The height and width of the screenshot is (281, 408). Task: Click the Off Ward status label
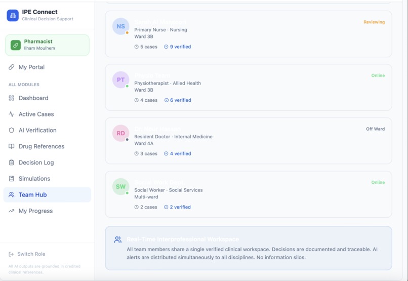pyautogui.click(x=376, y=129)
